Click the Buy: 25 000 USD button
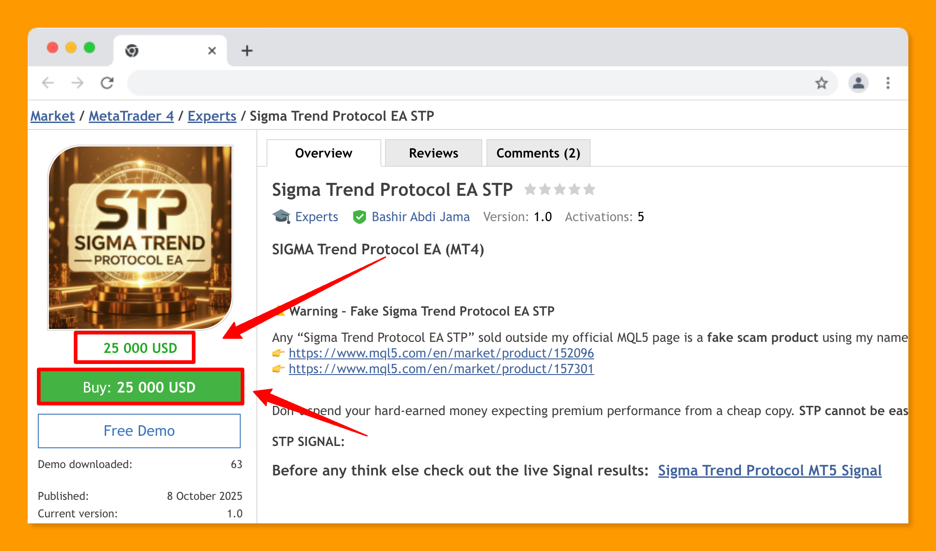The height and width of the screenshot is (551, 936). click(140, 387)
